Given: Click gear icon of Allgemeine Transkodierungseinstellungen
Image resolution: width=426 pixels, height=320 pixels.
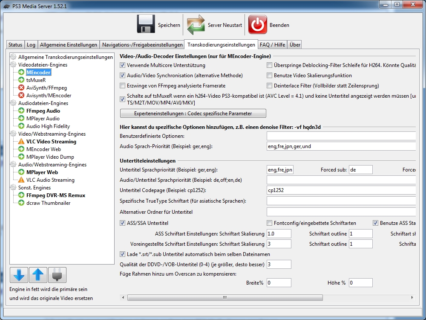Looking at the screenshot, I should 13,57.
